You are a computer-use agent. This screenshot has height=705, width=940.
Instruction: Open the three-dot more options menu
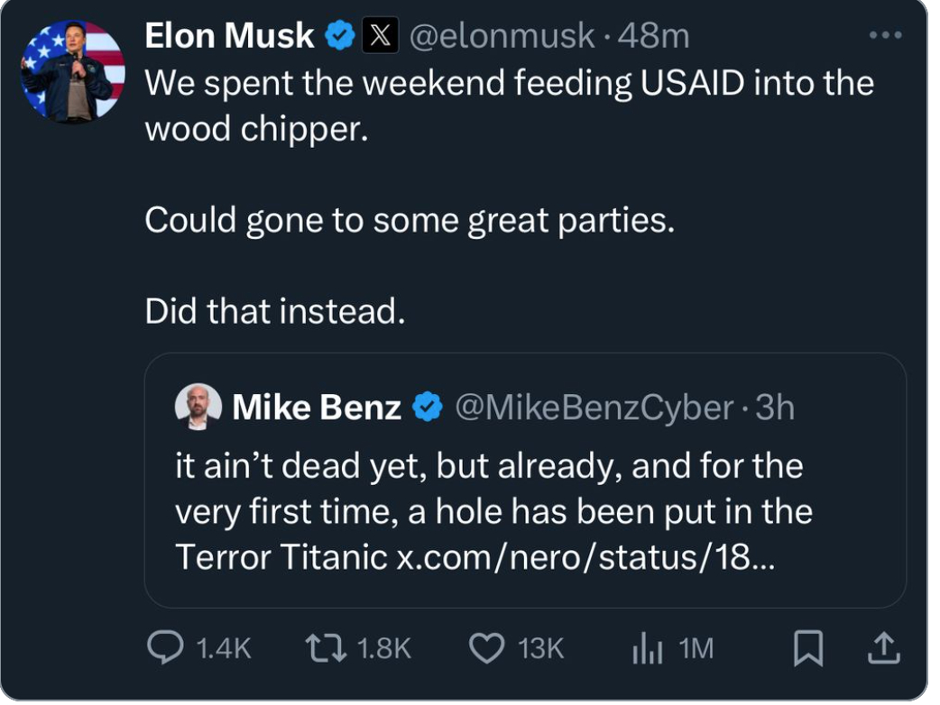pos(884,35)
